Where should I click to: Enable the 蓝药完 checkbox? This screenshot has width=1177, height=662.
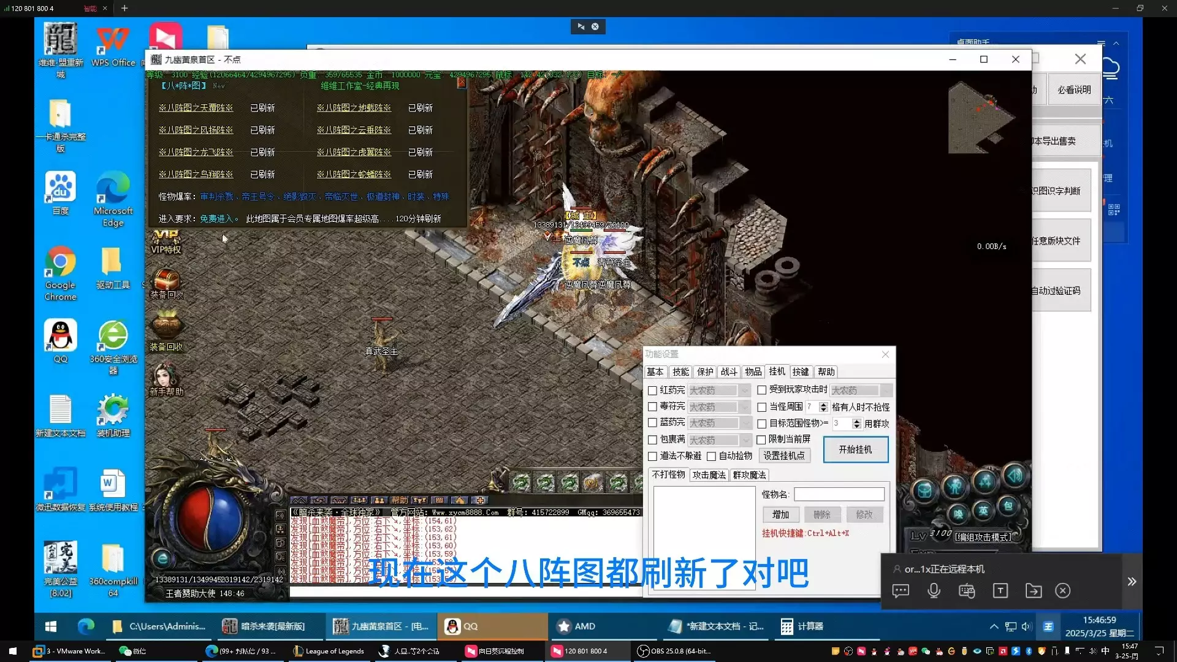click(x=652, y=423)
